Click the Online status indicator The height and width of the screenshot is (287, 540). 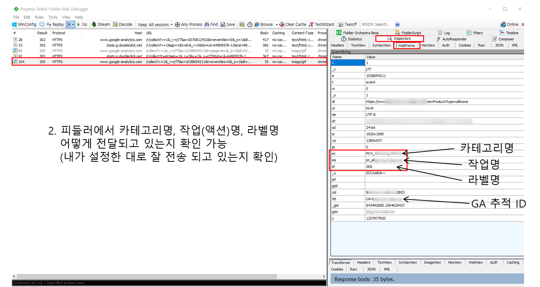point(509,24)
